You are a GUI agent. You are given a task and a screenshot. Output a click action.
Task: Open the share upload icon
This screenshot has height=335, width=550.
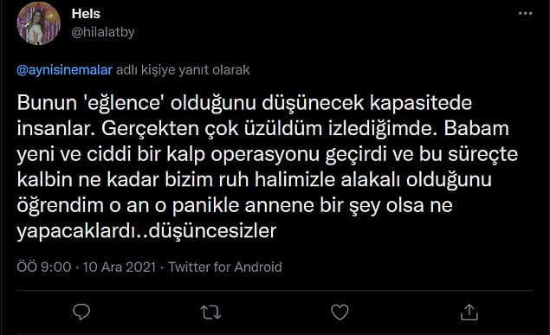point(469,312)
